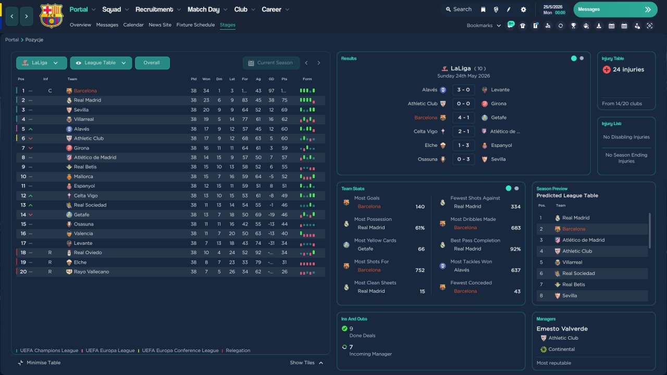Switch Results panel to the second page dot
Screen dimensions: 667x375
tap(582, 58)
